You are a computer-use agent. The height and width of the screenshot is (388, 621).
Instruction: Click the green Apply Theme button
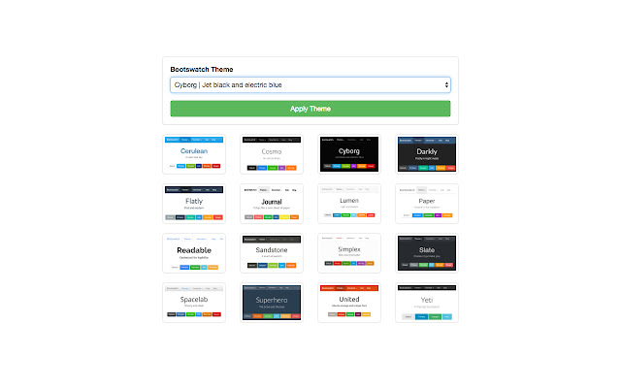310,109
